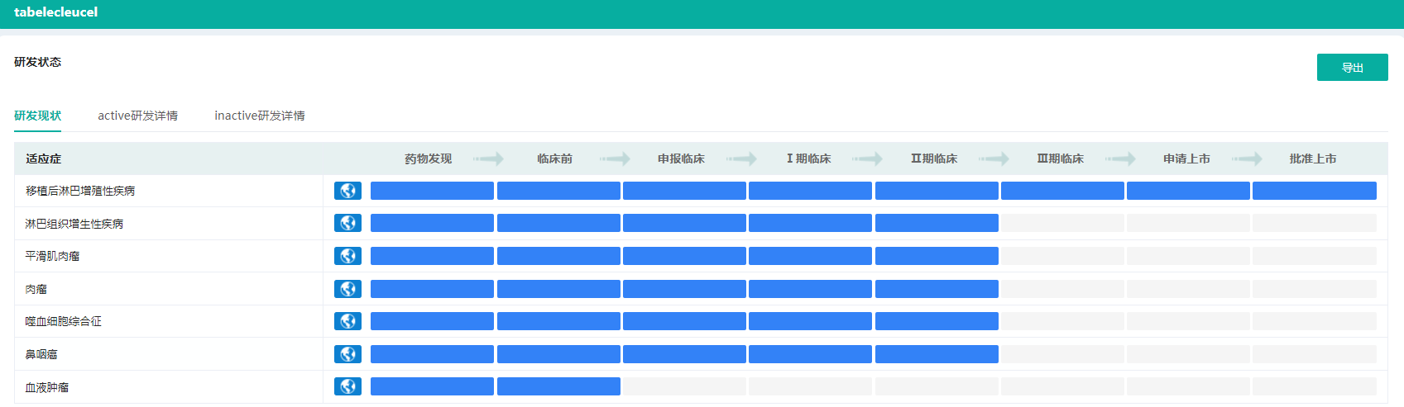The image size is (1404, 407).
Task: Select the 研发现状 tab
Action: click(x=37, y=116)
